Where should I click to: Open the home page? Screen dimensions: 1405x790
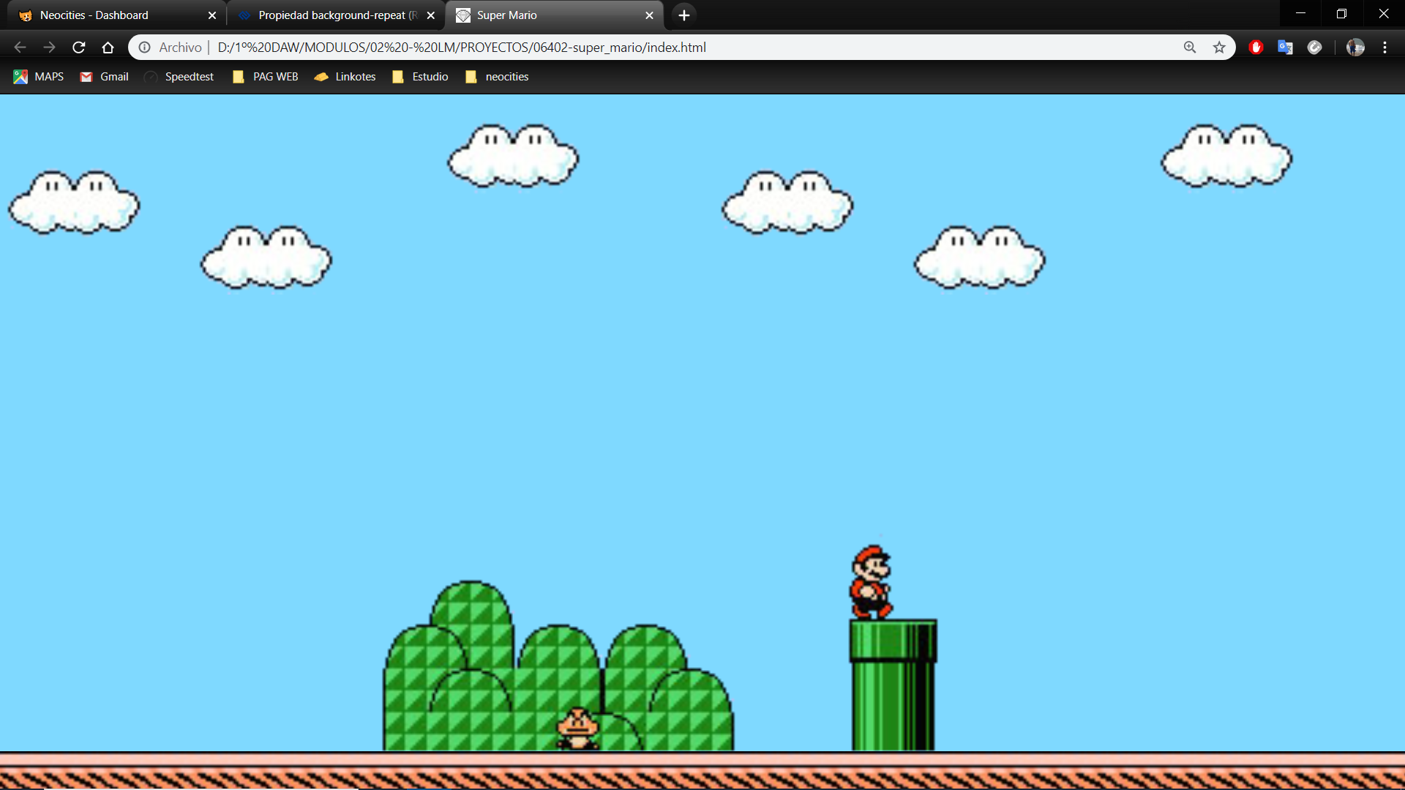(108, 48)
